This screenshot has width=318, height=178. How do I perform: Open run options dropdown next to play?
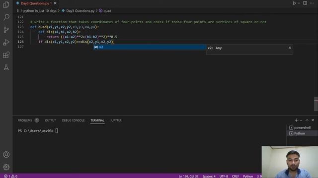tap(299, 3)
